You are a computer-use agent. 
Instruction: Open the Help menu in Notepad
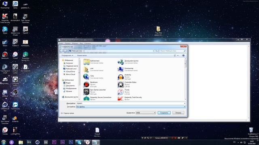87,43
